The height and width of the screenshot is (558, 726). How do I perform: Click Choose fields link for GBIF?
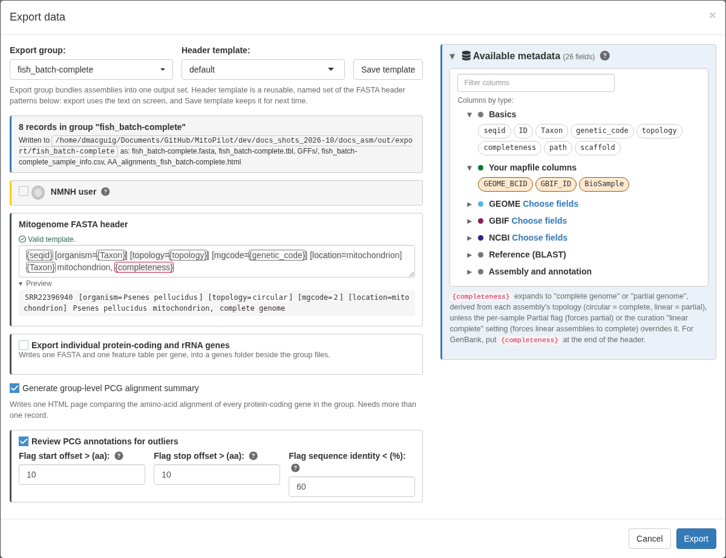[539, 221]
